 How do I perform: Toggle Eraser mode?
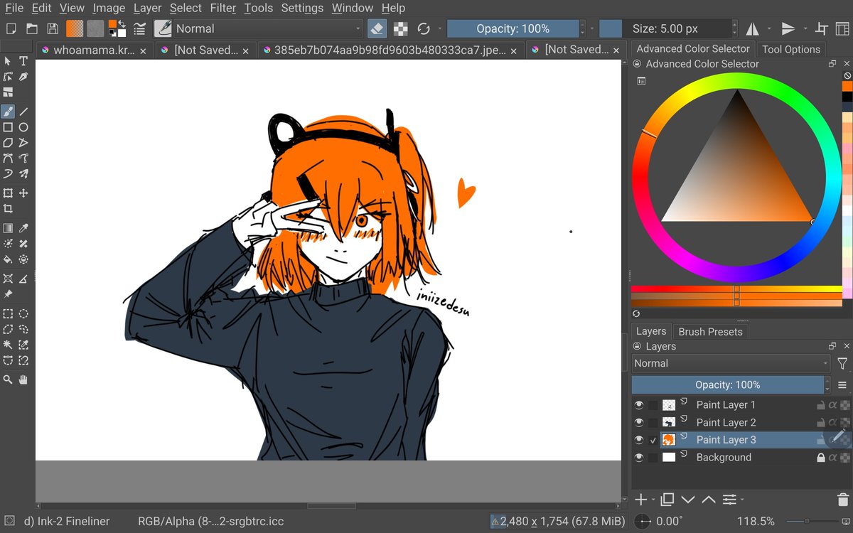(x=377, y=28)
